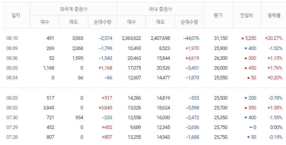Select the 08.09 date cell

tap(12, 48)
